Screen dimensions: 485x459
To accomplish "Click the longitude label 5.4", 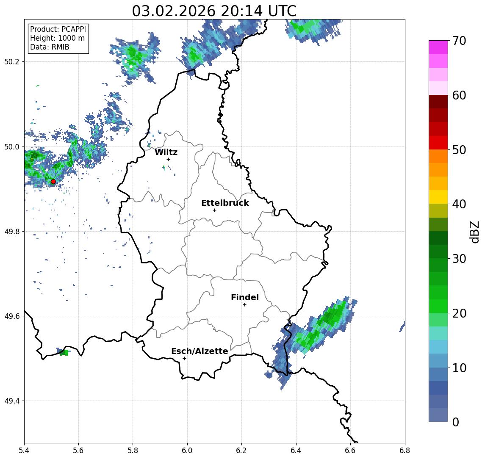I will 24,451.
